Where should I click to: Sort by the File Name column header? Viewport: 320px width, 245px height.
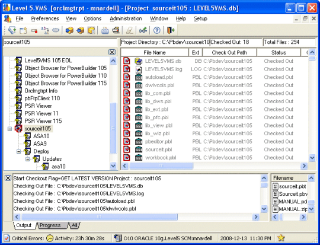coord(155,53)
